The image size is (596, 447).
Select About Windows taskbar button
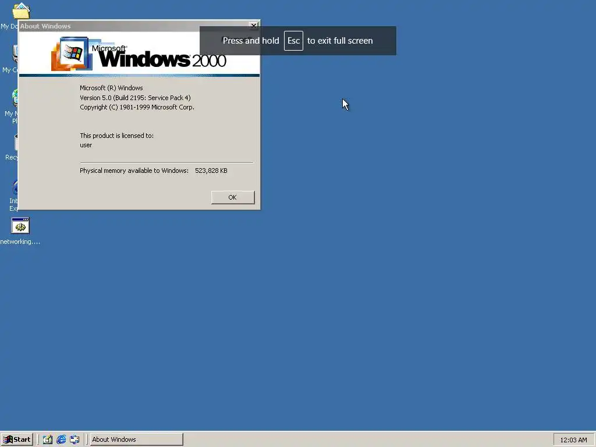[136, 439]
